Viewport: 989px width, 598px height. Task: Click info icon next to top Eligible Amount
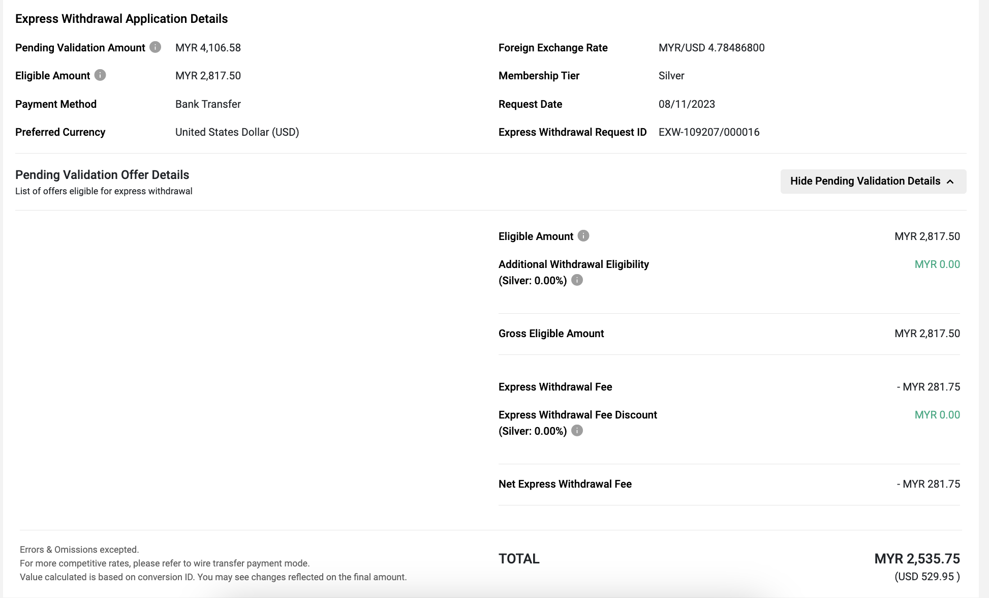(x=100, y=75)
